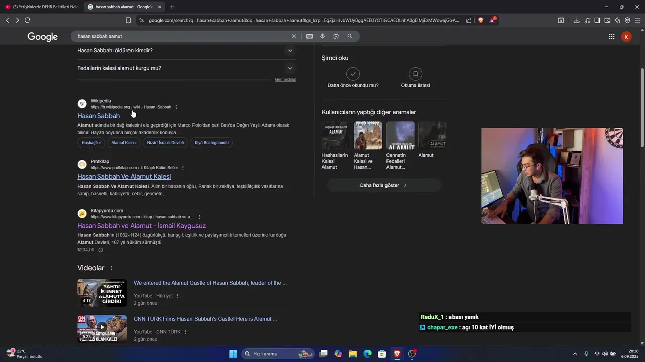This screenshot has width=645, height=362.
Task: Select the 'Nizârî-İsmaili Devleti' chip
Action: click(x=165, y=143)
